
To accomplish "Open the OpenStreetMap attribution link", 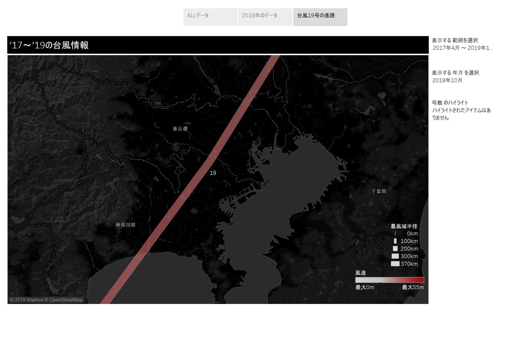I will coord(63,300).
